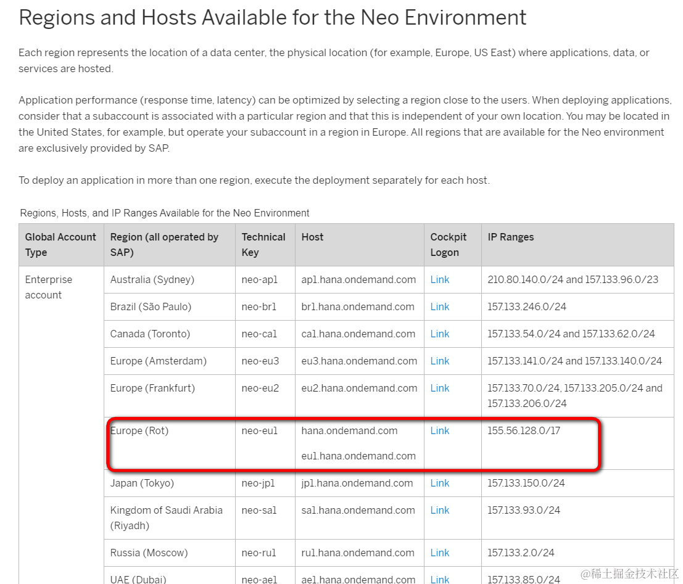Click IP range '155.56.128.0/17'
This screenshot has width=683, height=584.
524,430
